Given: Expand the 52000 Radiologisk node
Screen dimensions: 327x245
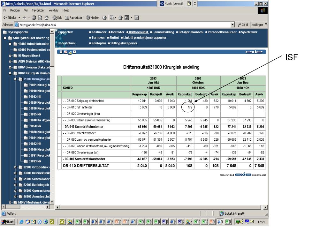Looking at the screenshot, I should pos(15,185).
